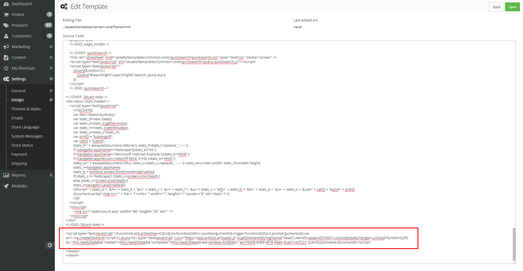Click the frame.html file path text
The image size is (523, 271).
[x=97, y=27]
